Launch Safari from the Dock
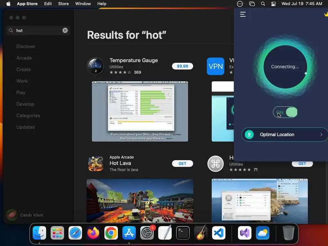This screenshot has width=328, height=246. [x=75, y=233]
